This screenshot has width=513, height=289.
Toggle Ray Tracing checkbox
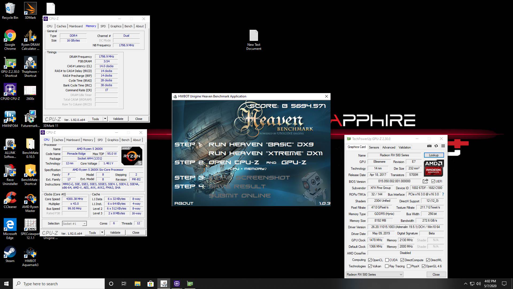click(387, 266)
